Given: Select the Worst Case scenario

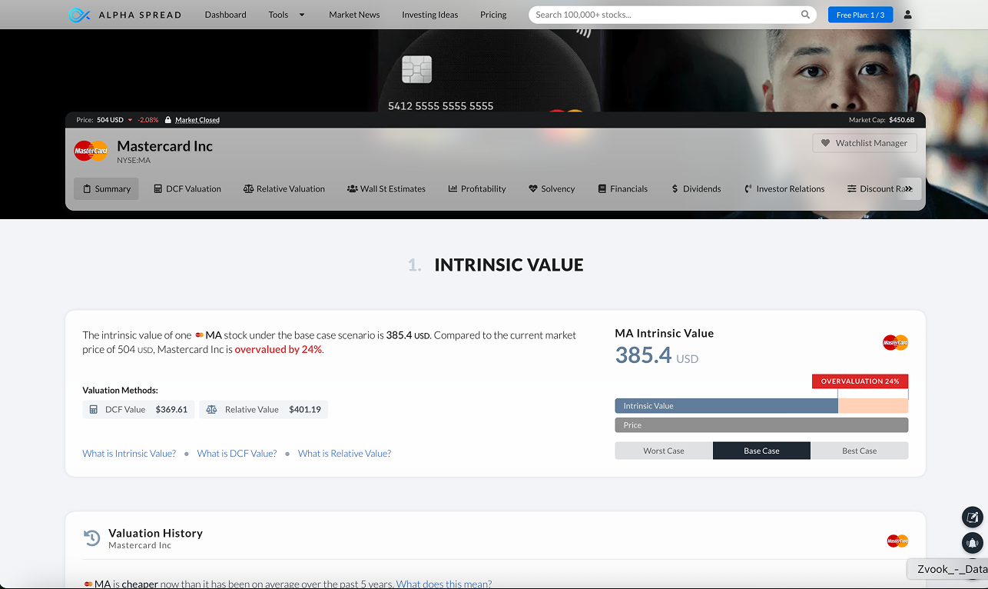Looking at the screenshot, I should (663, 451).
